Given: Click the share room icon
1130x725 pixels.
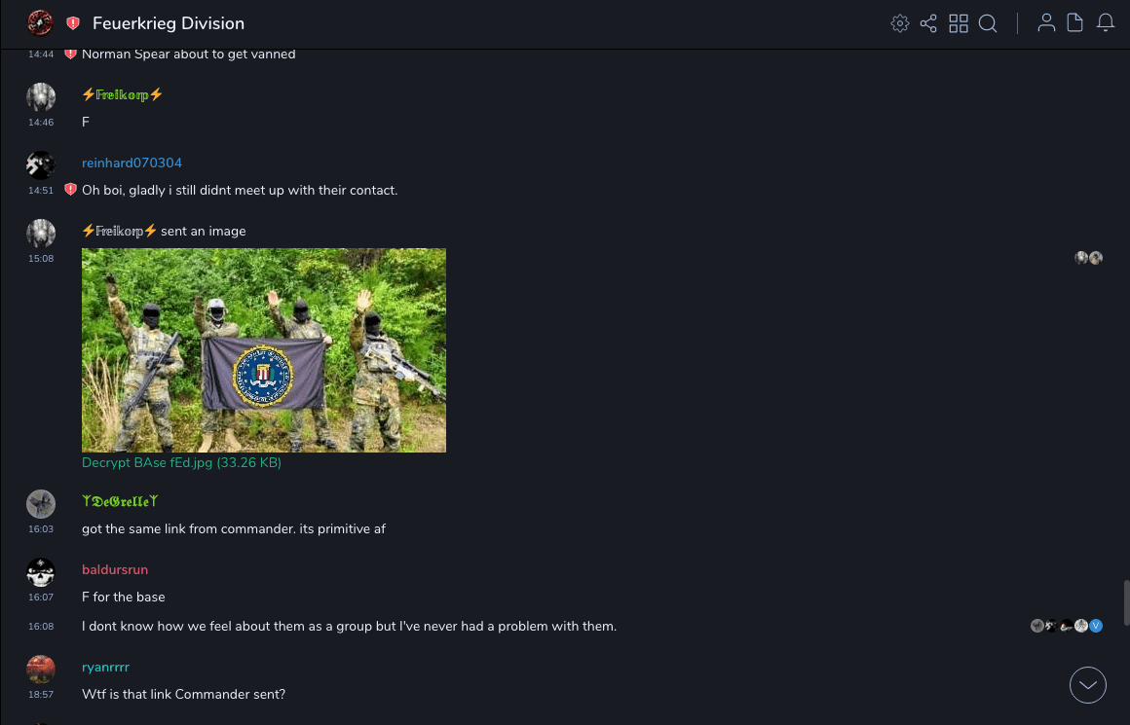Looking at the screenshot, I should (928, 23).
